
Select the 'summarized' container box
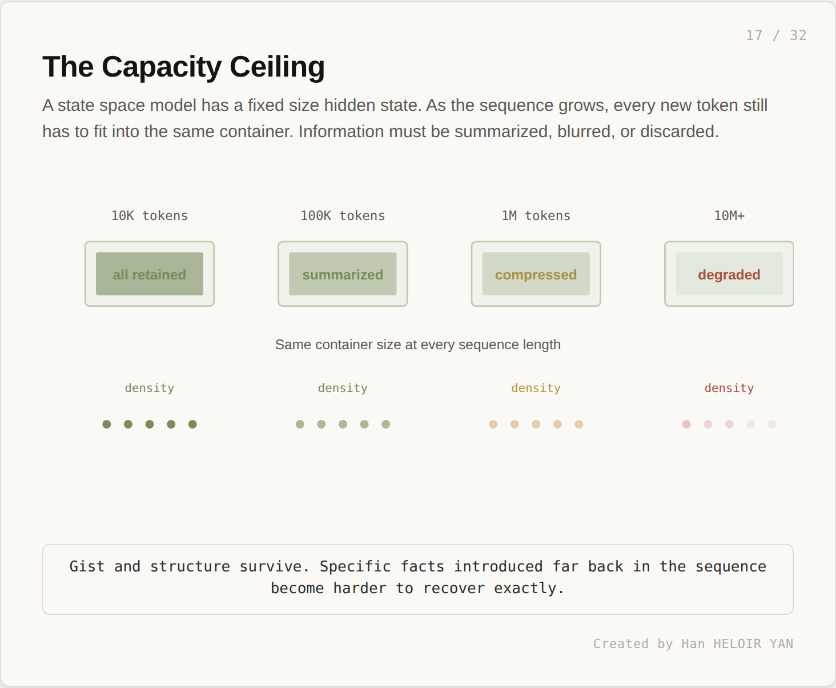(x=343, y=274)
